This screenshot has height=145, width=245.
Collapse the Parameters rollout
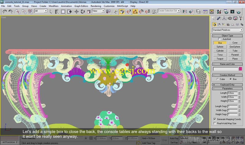coord(227,89)
